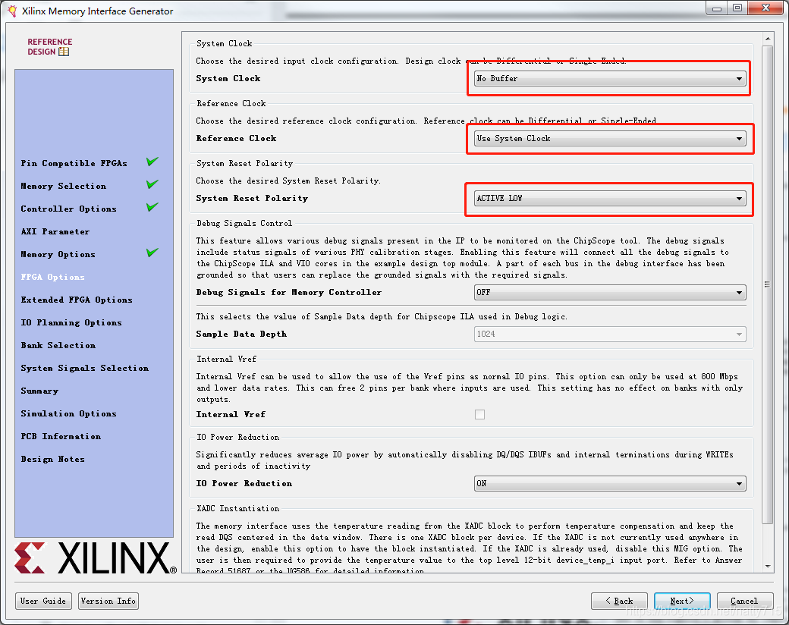The image size is (789, 625).
Task: Click the Next button
Action: pyautogui.click(x=682, y=601)
